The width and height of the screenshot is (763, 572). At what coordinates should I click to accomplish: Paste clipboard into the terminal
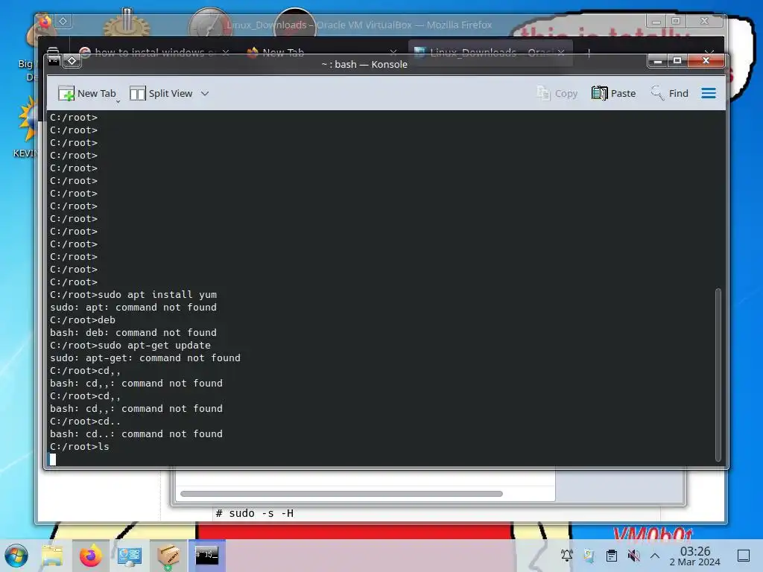pyautogui.click(x=614, y=93)
